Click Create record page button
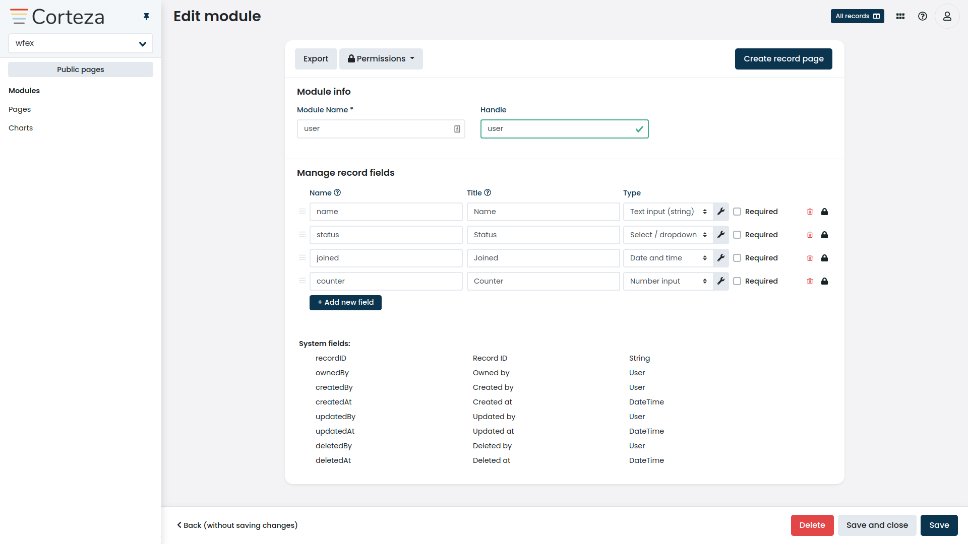This screenshot has width=968, height=544. (x=783, y=59)
